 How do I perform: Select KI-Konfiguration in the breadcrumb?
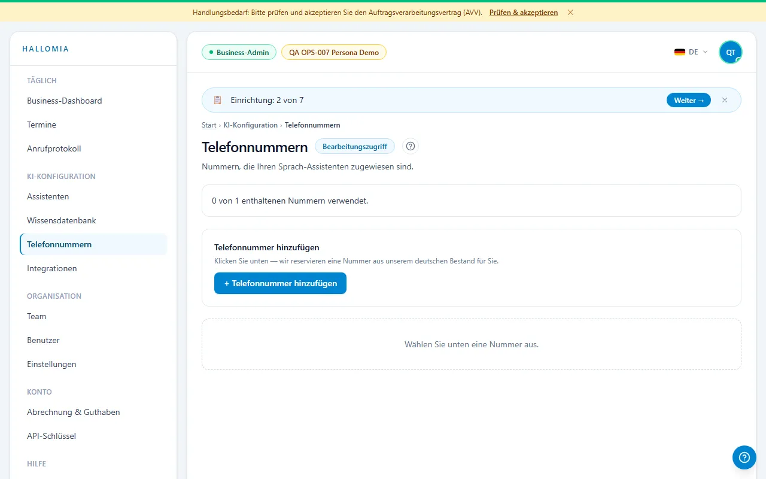click(x=251, y=125)
